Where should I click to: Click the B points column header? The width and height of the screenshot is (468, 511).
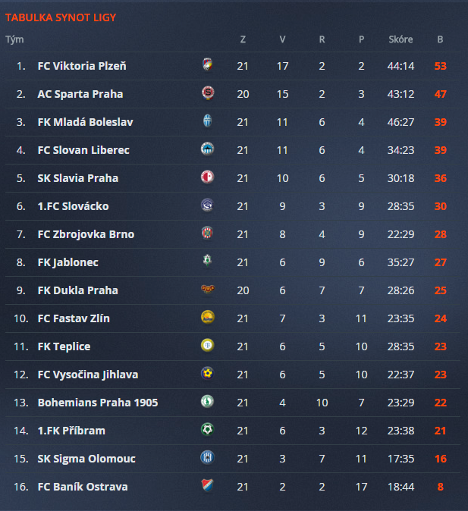pyautogui.click(x=440, y=39)
